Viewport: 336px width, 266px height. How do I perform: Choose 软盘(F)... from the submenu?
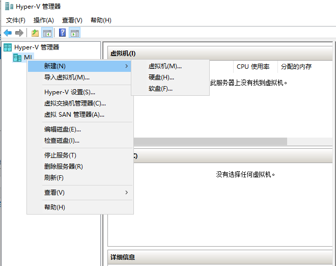pyautogui.click(x=171, y=89)
